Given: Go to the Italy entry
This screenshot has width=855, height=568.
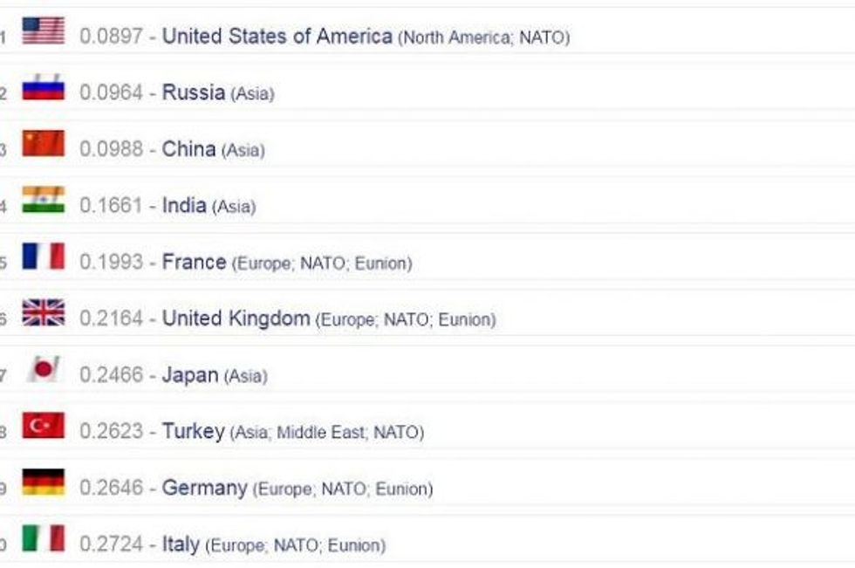Looking at the screenshot, I should click(x=181, y=544).
